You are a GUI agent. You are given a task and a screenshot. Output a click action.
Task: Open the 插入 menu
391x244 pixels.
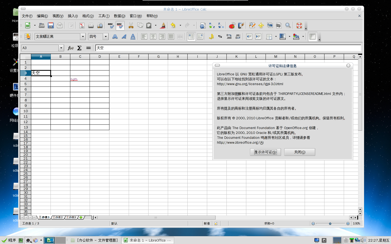[x=73, y=16]
